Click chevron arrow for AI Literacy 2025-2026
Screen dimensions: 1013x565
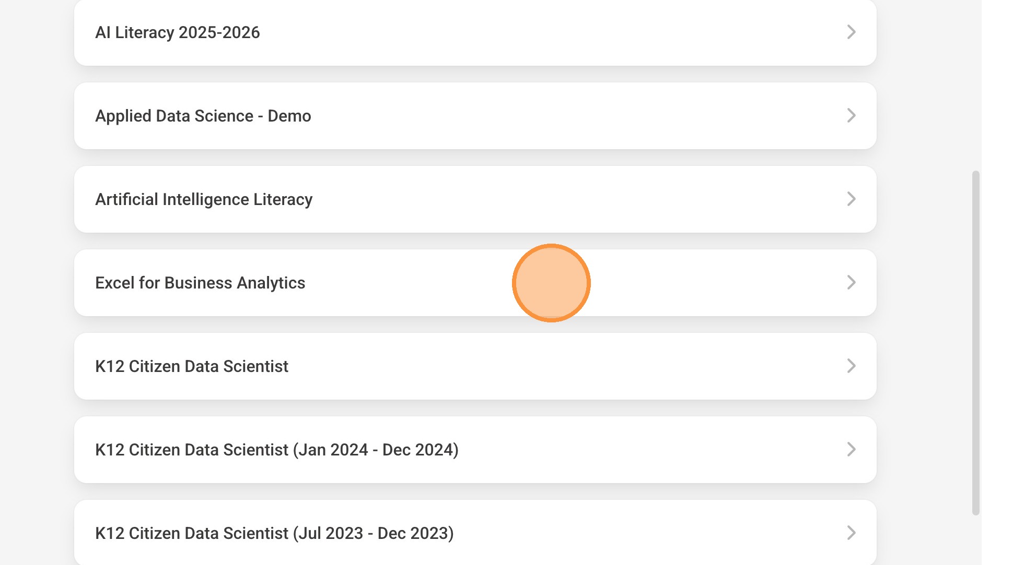click(x=851, y=32)
